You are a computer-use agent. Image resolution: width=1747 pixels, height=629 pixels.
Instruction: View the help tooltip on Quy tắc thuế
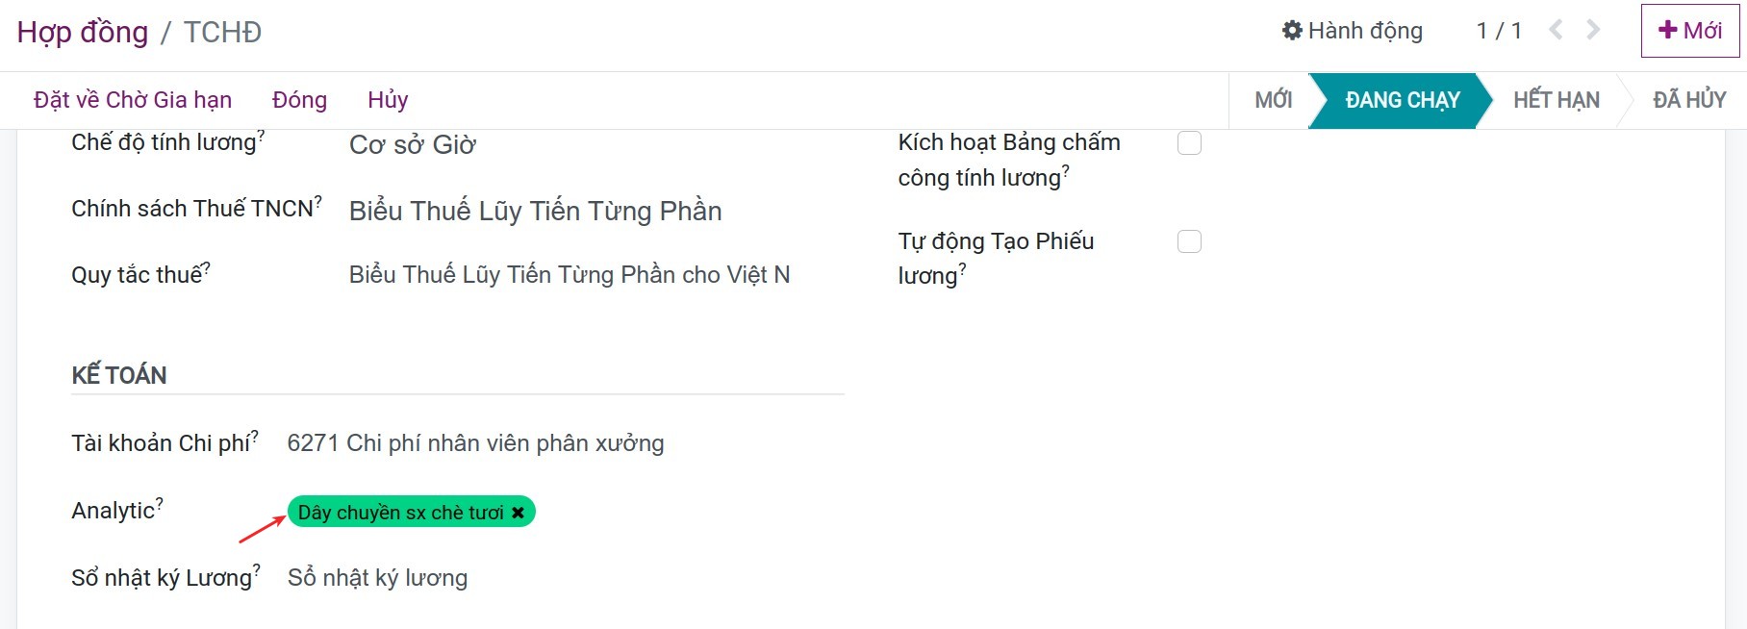coord(208,265)
